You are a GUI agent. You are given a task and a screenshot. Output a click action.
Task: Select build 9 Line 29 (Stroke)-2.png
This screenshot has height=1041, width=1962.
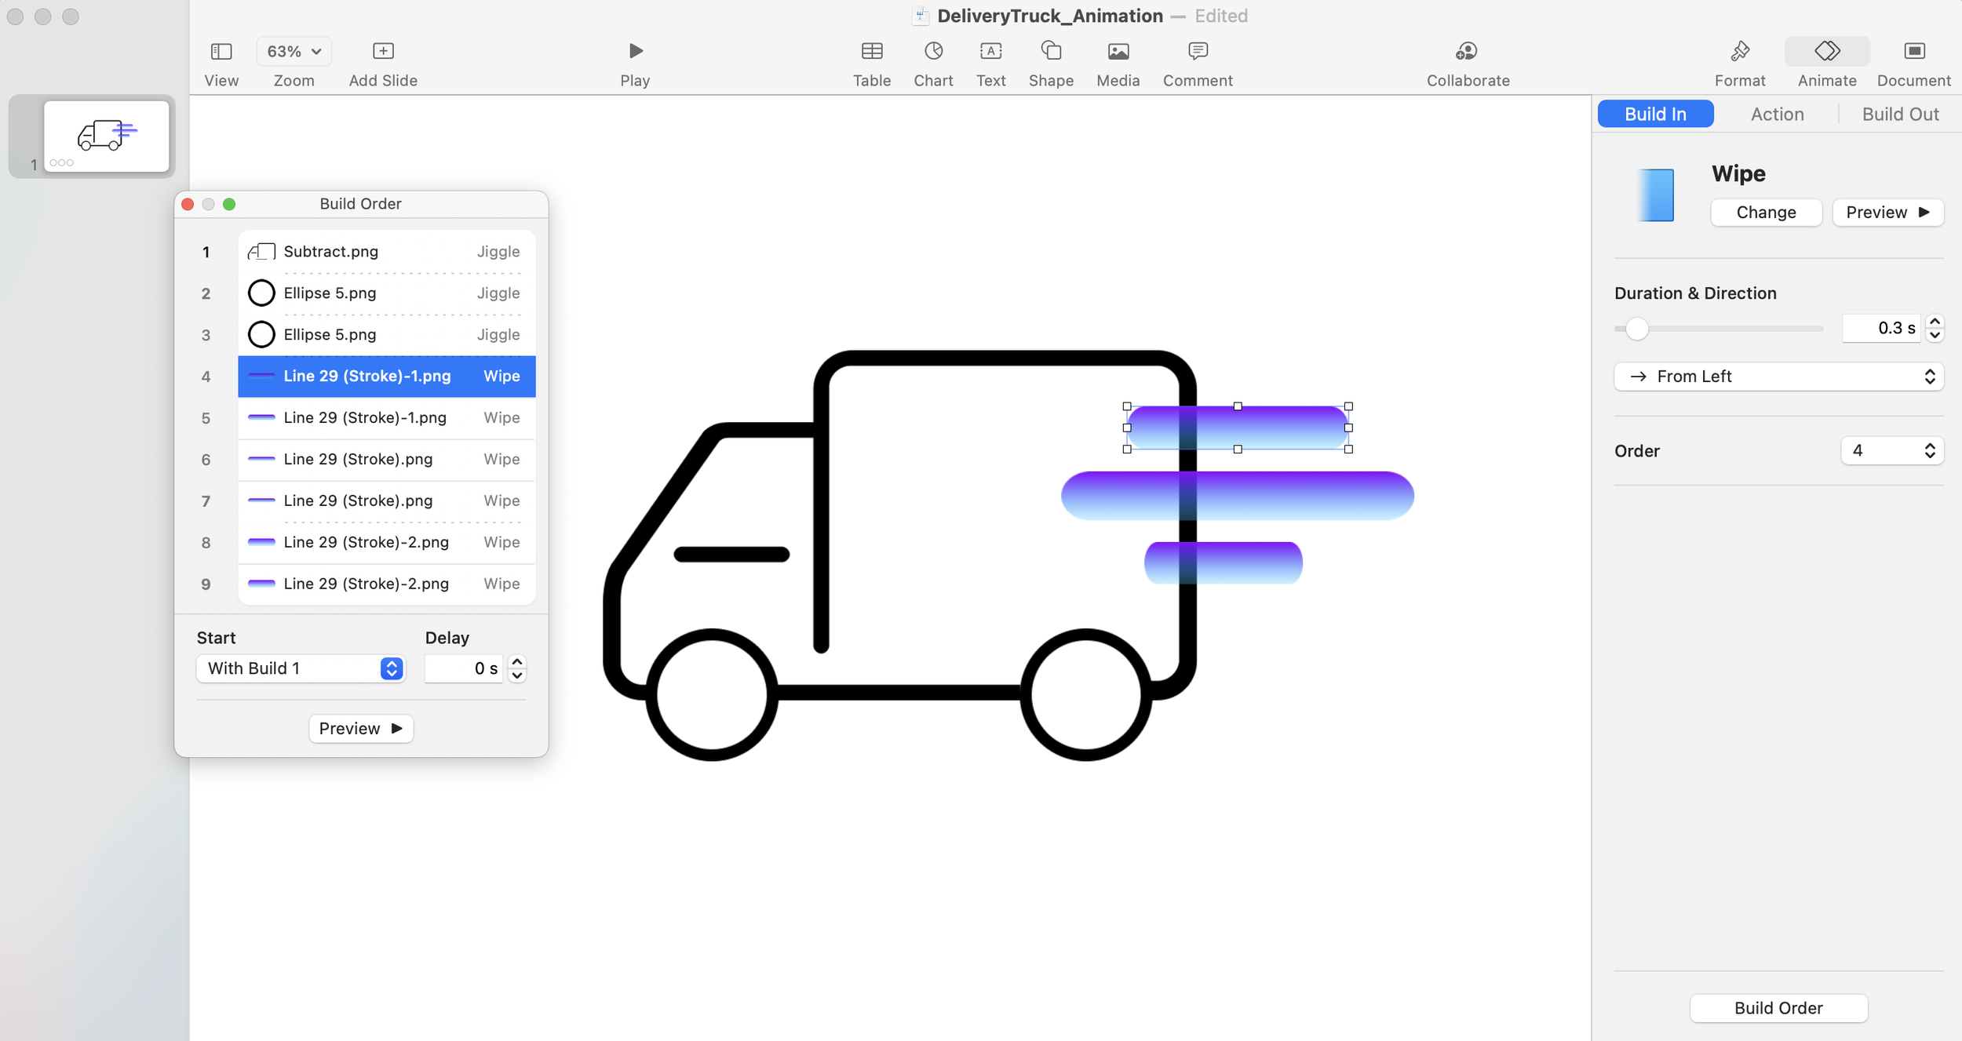point(386,584)
